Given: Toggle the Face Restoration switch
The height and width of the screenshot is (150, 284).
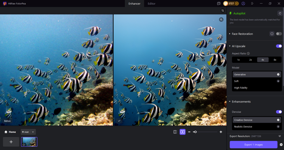Looking at the screenshot, I should [x=279, y=34].
